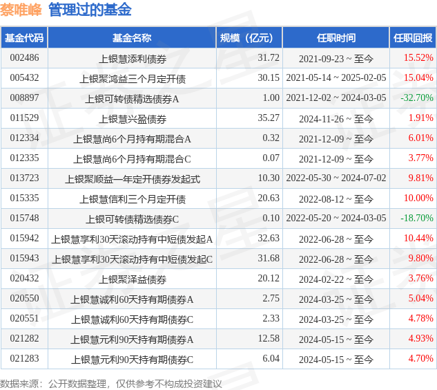Select fund 上银可转债精选债券C
Screen dimensions: 437x390
tap(132, 219)
